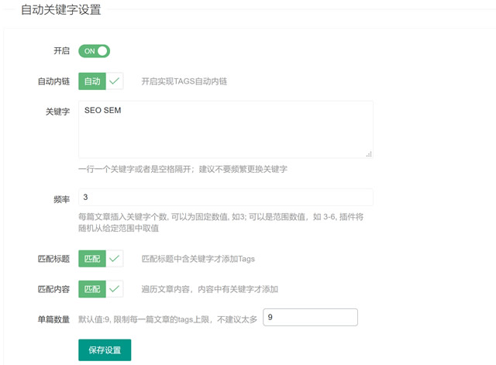Toggle the 自动内链 自动 checkbox
The image size is (496, 365).
(101, 81)
